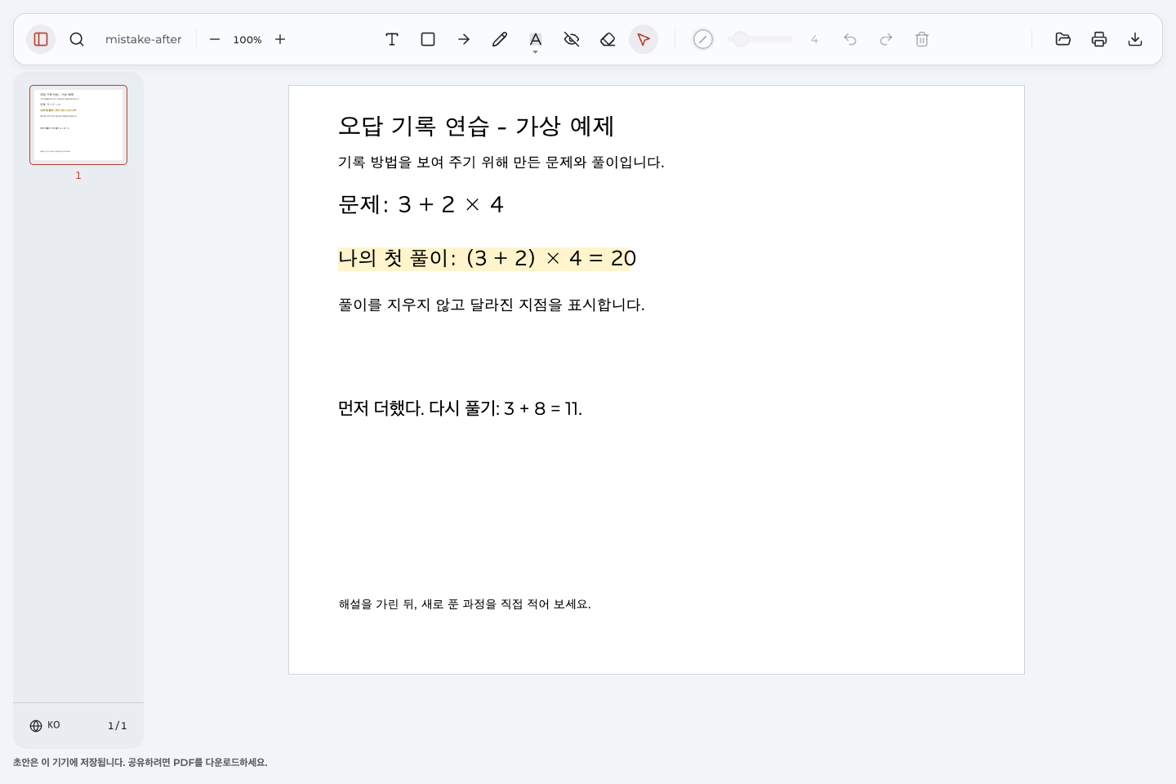Undo the last action

pos(850,39)
